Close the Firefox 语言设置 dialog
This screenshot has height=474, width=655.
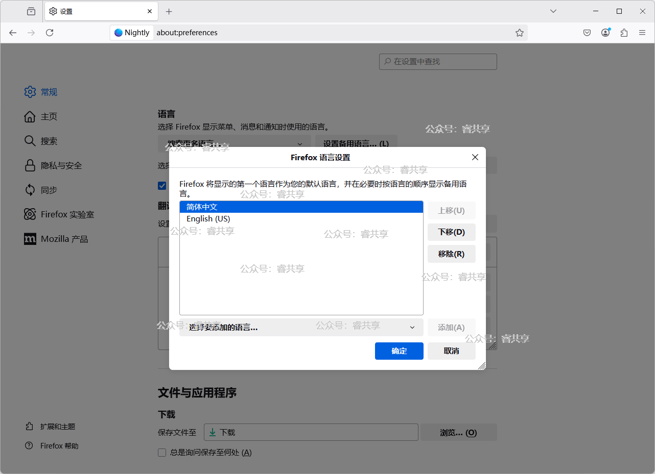[475, 157]
